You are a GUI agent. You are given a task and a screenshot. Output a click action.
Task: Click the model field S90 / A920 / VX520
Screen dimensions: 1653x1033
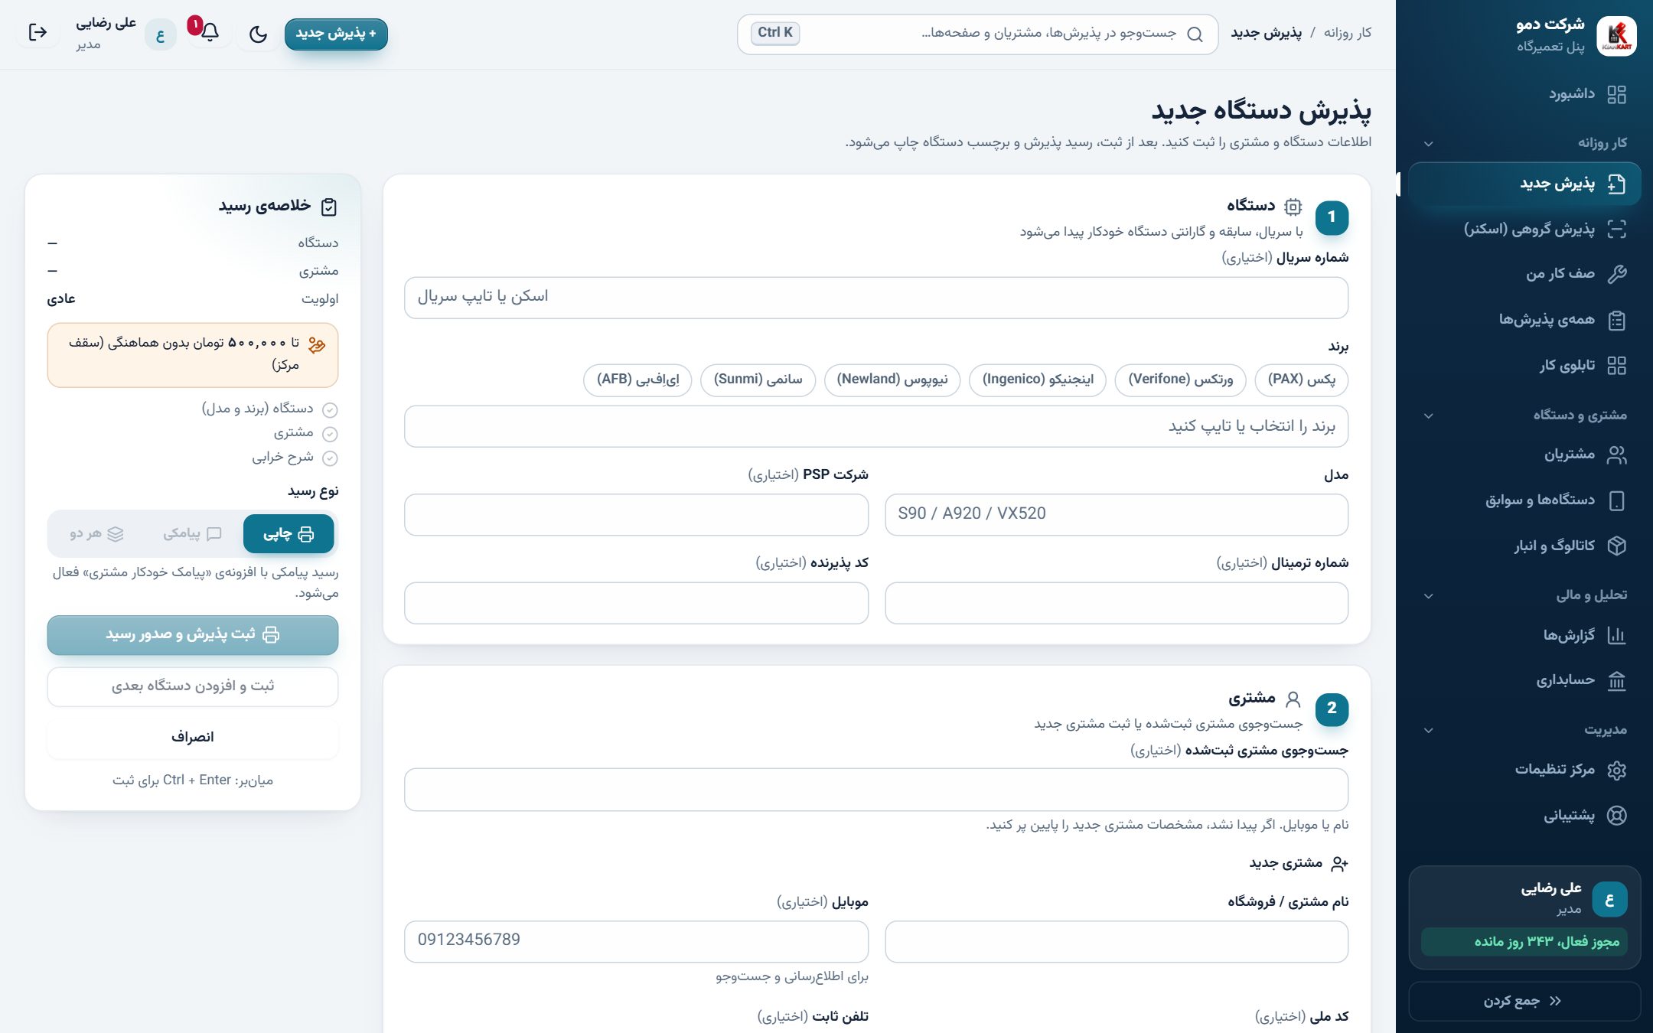(x=1117, y=514)
